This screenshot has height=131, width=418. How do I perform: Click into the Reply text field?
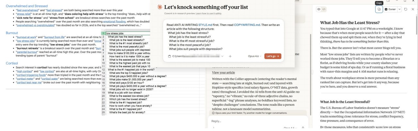click(x=248, y=121)
